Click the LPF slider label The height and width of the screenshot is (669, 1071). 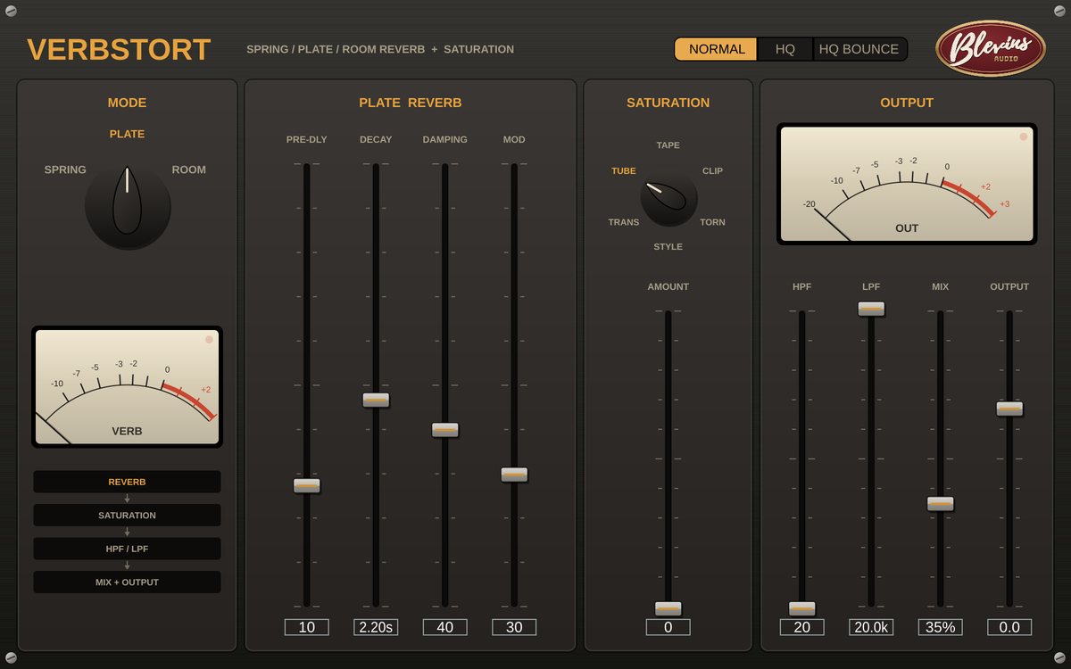(871, 286)
